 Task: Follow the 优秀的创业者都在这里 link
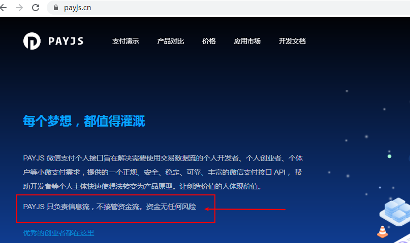click(58, 233)
